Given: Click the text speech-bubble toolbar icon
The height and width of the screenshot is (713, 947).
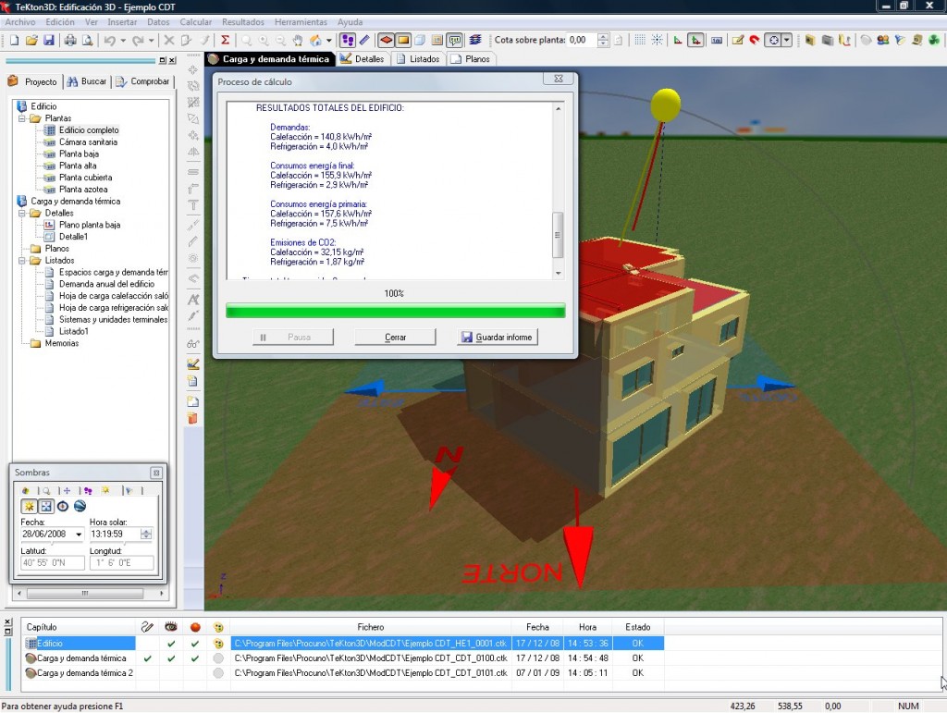Looking at the screenshot, I should 455,41.
